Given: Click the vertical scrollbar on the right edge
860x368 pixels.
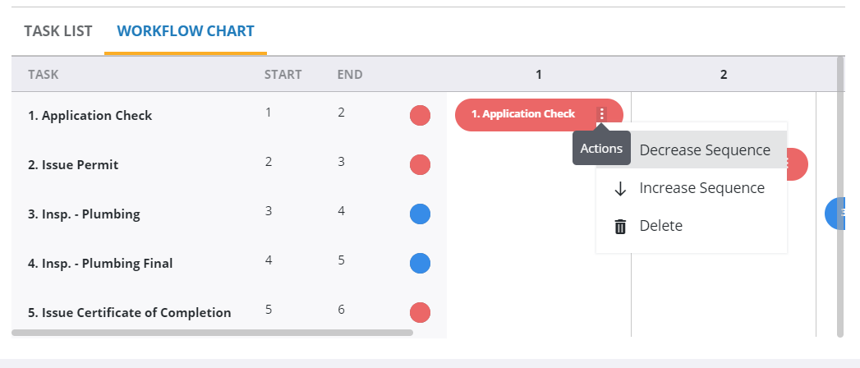Looking at the screenshot, I should pyautogui.click(x=839, y=195).
